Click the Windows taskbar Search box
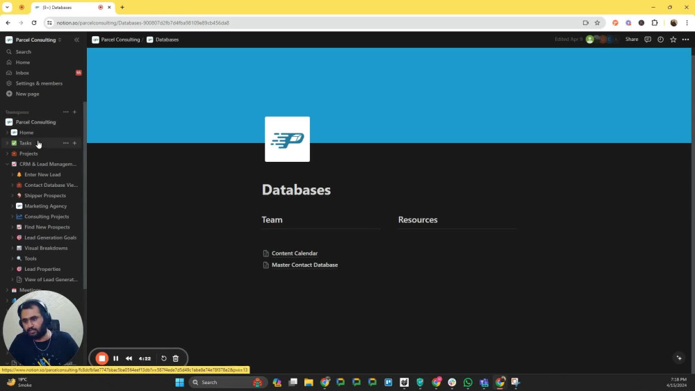 click(228, 382)
